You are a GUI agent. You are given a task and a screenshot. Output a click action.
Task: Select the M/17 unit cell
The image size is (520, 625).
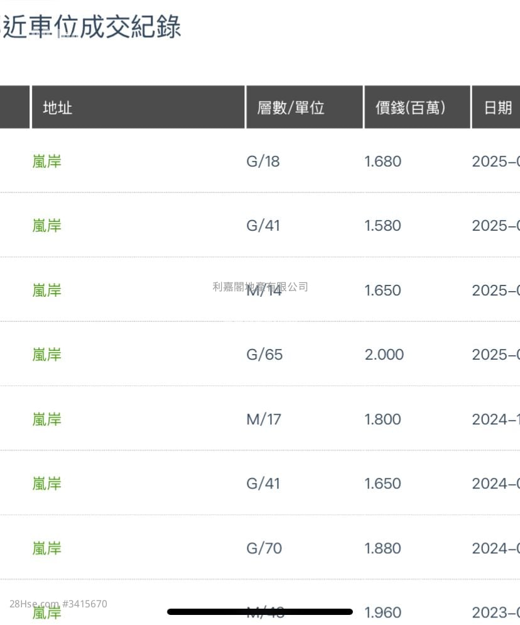point(264,419)
